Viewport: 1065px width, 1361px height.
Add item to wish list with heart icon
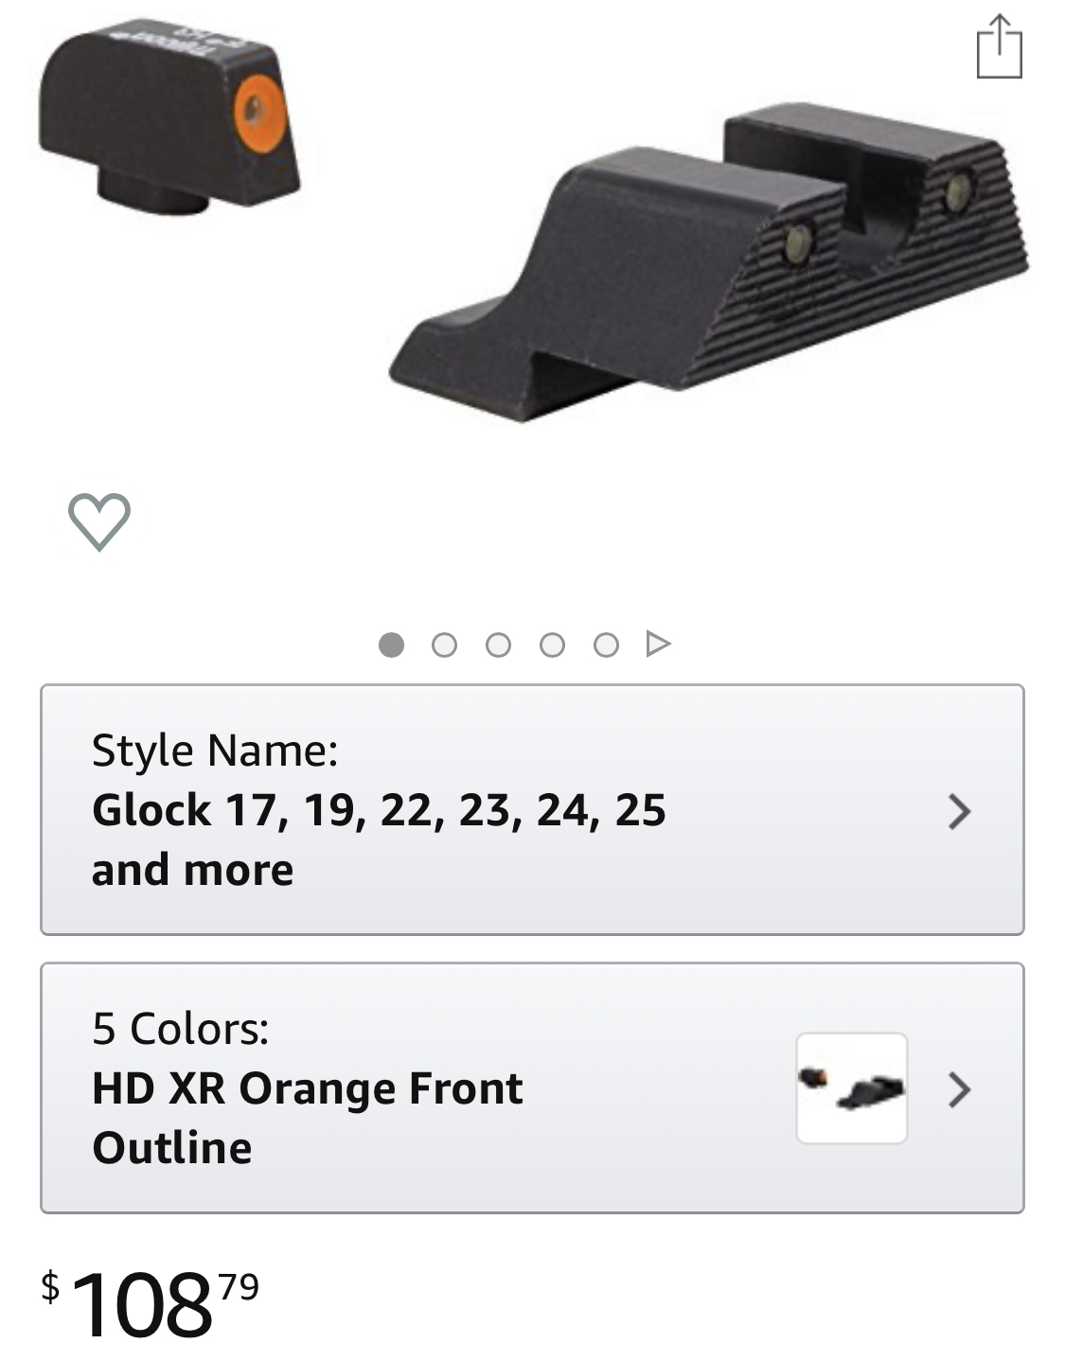click(99, 521)
